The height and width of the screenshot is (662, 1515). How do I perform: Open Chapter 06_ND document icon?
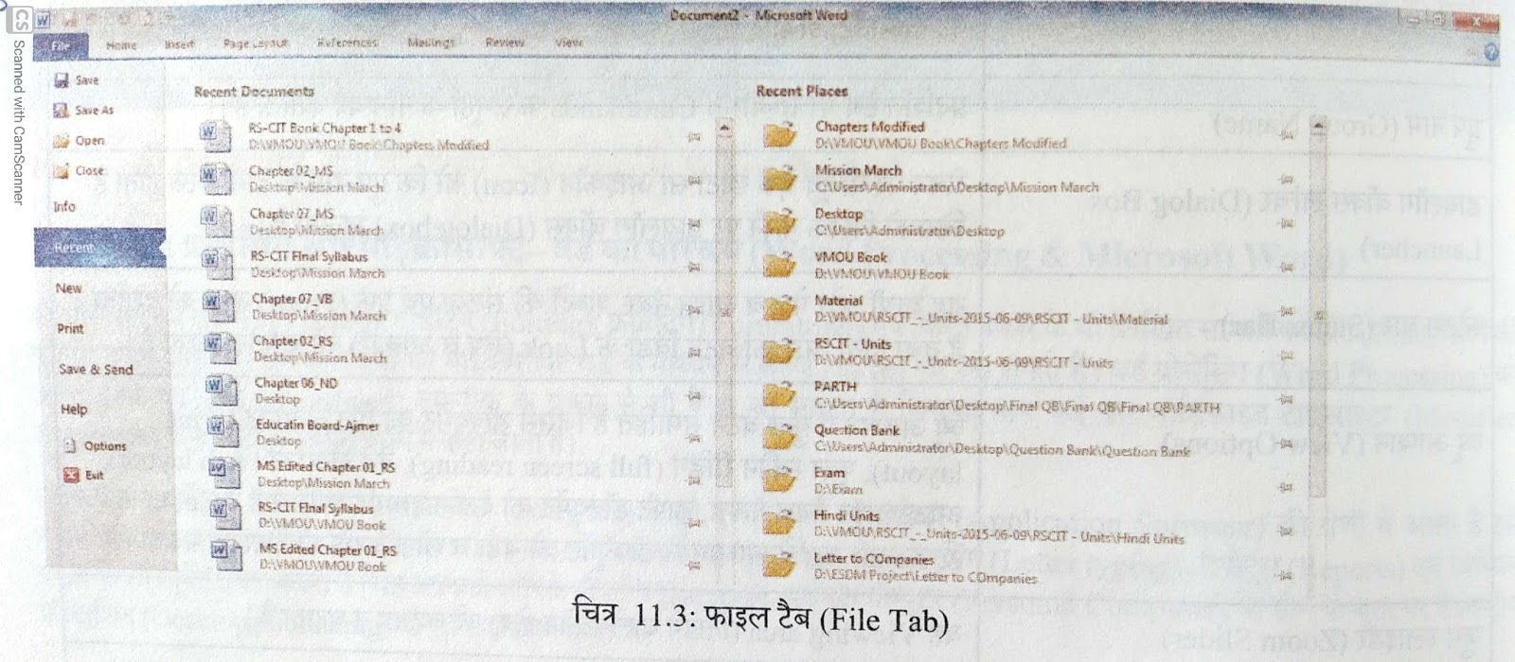[x=221, y=390]
